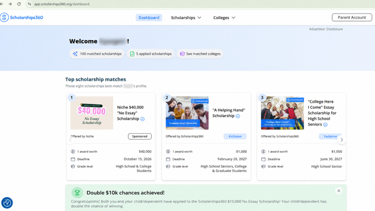Screen dimensions: 375x211
Task: Dismiss the Double $10k chances banner
Action: (x=339, y=190)
